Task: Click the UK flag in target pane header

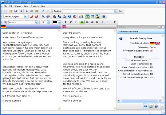Action: tap(64, 27)
